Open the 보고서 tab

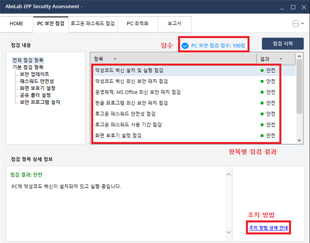(175, 24)
